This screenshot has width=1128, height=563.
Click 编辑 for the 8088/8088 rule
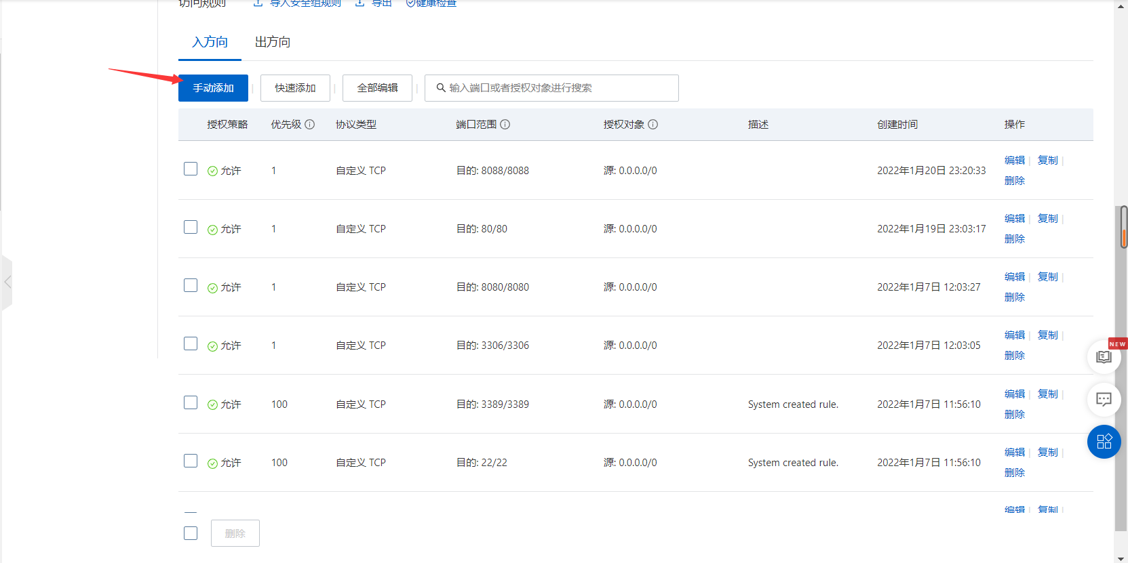pyautogui.click(x=1015, y=161)
